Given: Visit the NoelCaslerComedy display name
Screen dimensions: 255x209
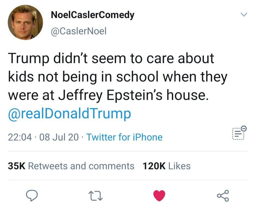Looking at the screenshot, I should 93,15.
